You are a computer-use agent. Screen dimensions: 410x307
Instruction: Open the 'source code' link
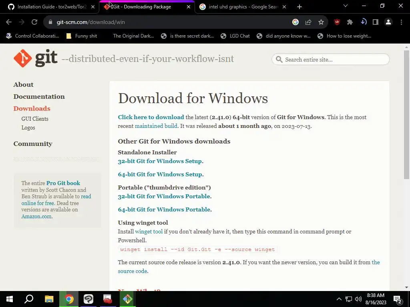pos(132,271)
